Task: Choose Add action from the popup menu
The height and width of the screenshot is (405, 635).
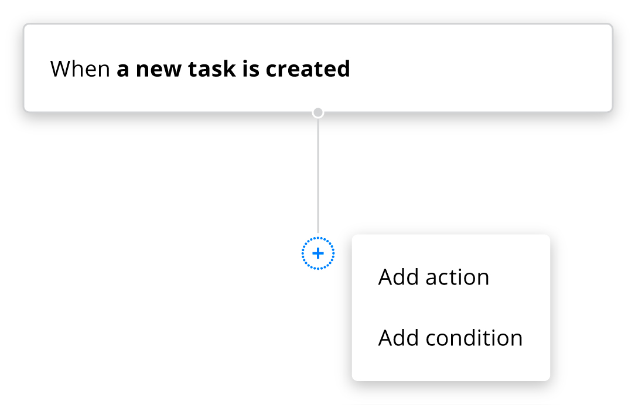Action: coord(433,277)
